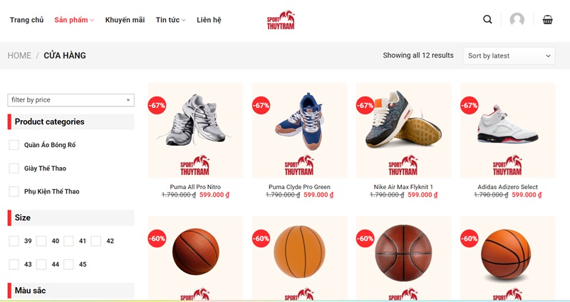The image size is (570, 302).
Task: Open the Liên hệ menu item
Action: click(x=209, y=20)
